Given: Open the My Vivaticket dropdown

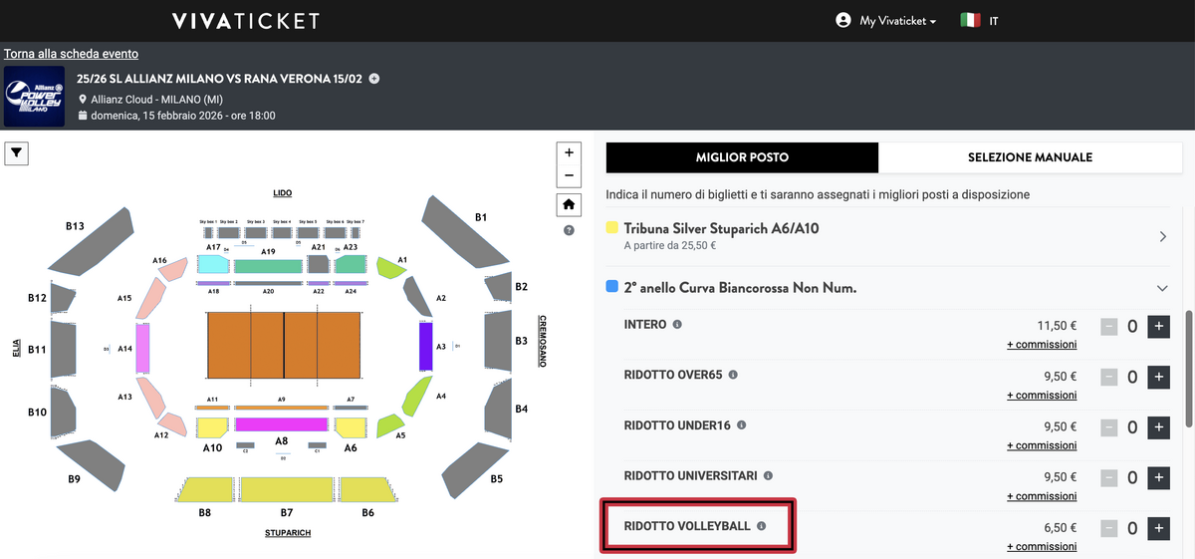Looking at the screenshot, I should [888, 21].
